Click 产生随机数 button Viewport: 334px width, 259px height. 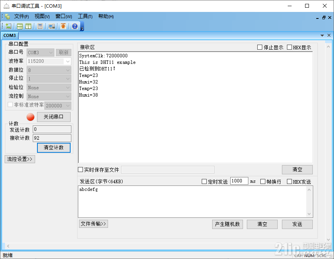[x=227, y=224]
